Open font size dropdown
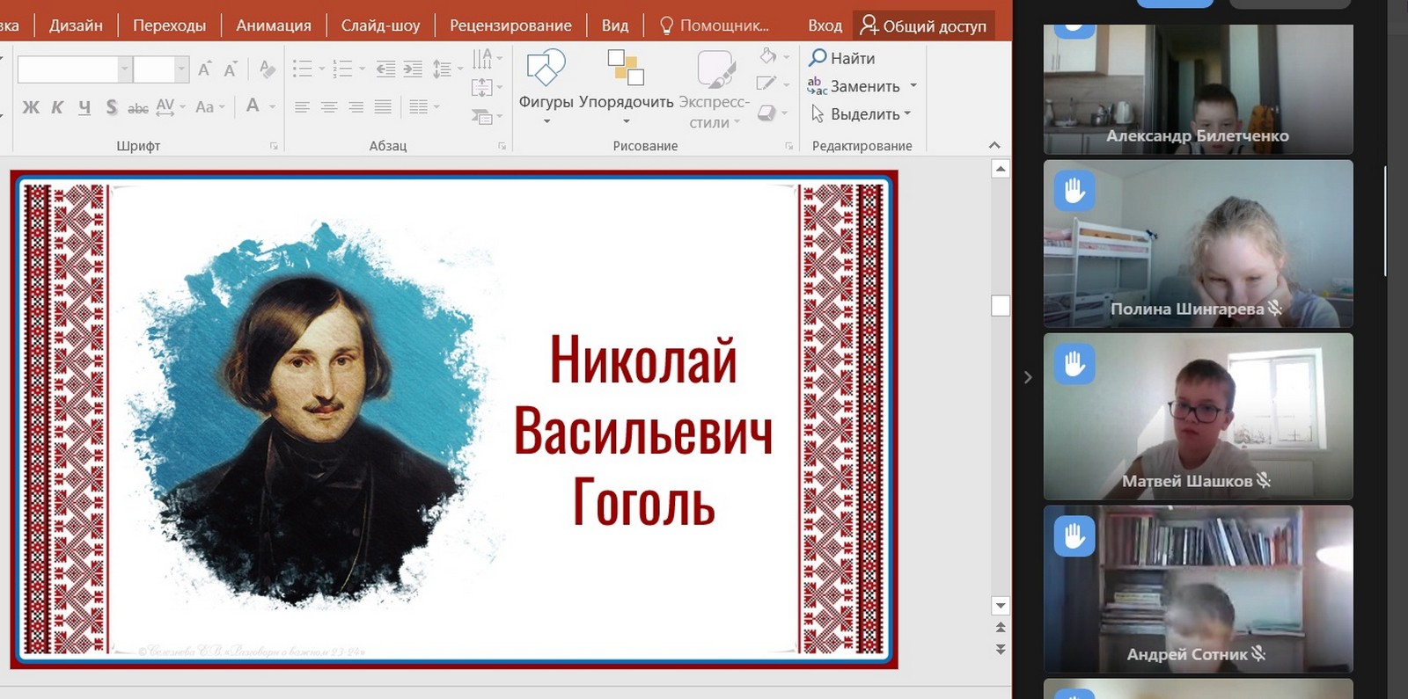Image resolution: width=1408 pixels, height=699 pixels. [x=181, y=69]
